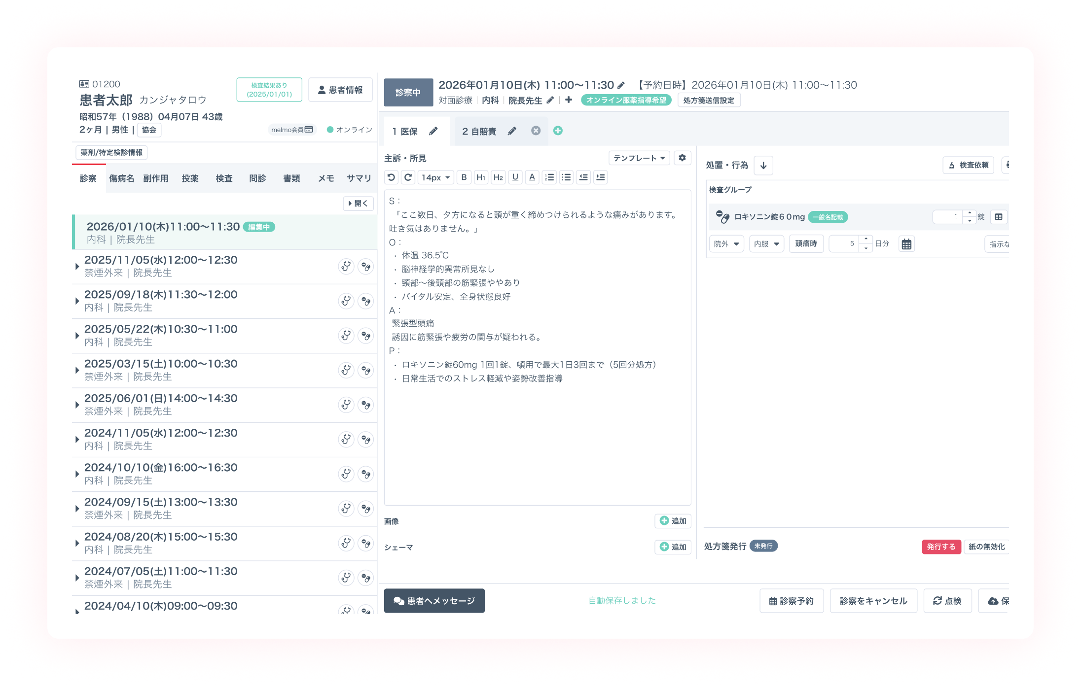Increase the tablet quantity stepper
1081x686 pixels.
click(x=970, y=213)
